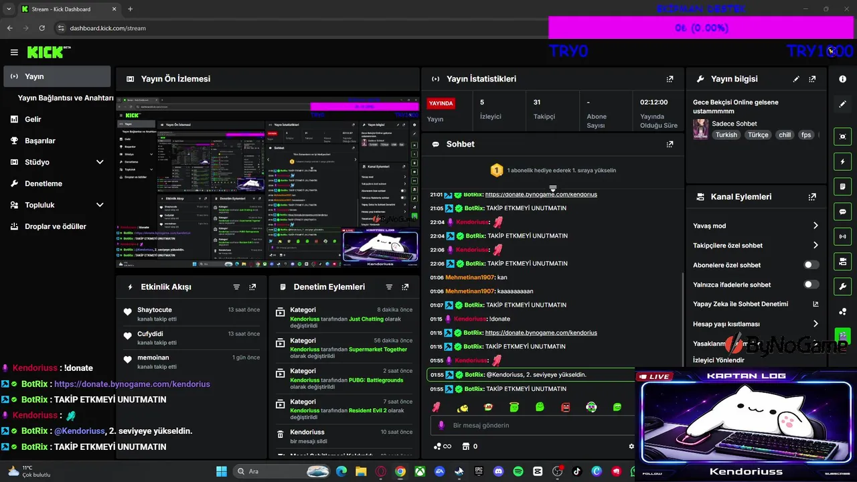Insert the yellow bee emote

[462, 407]
